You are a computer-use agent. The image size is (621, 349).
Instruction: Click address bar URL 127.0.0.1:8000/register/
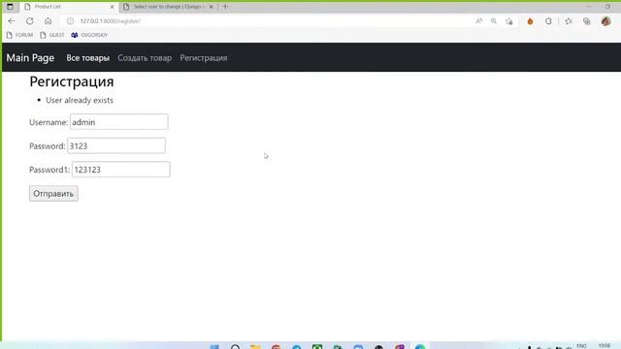coord(110,21)
